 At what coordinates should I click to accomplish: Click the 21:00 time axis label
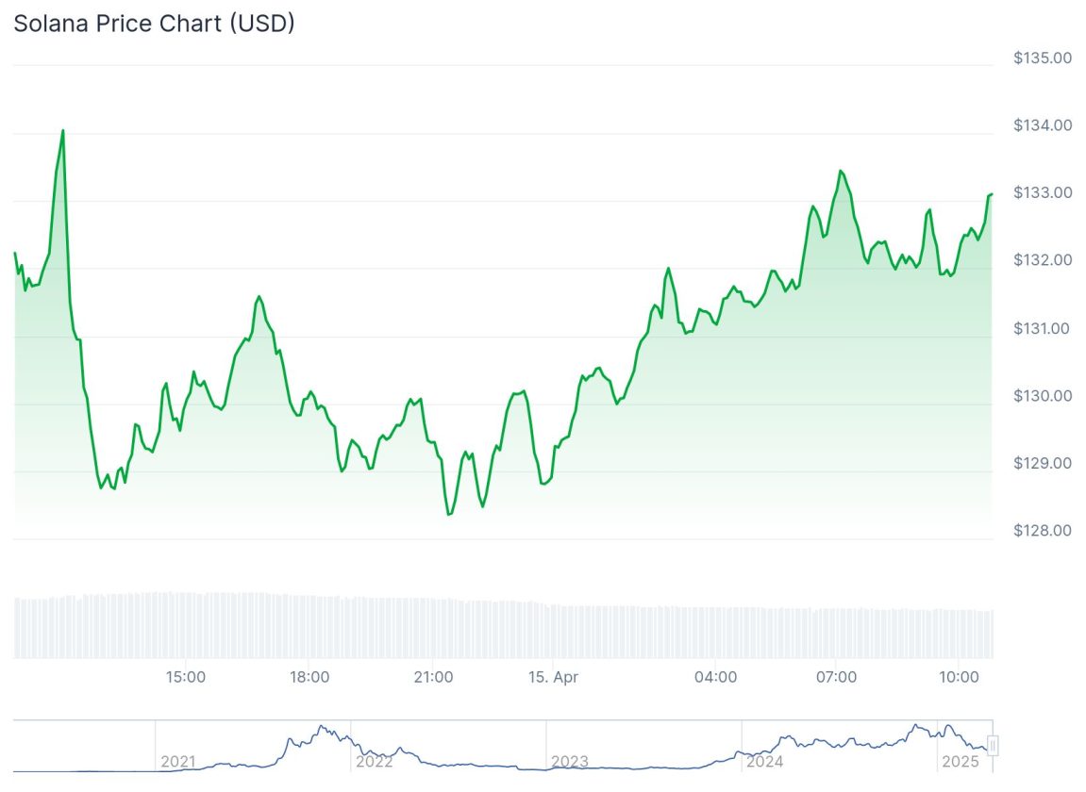click(433, 677)
